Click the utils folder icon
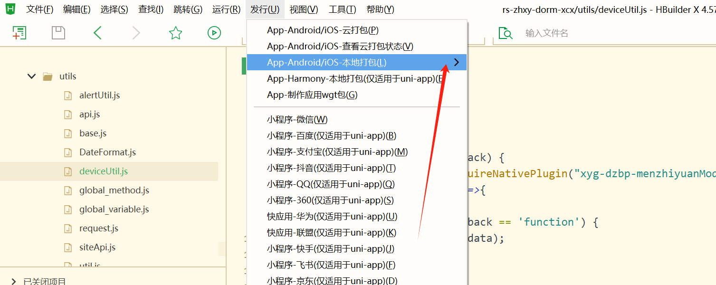716x285 pixels. click(x=48, y=76)
